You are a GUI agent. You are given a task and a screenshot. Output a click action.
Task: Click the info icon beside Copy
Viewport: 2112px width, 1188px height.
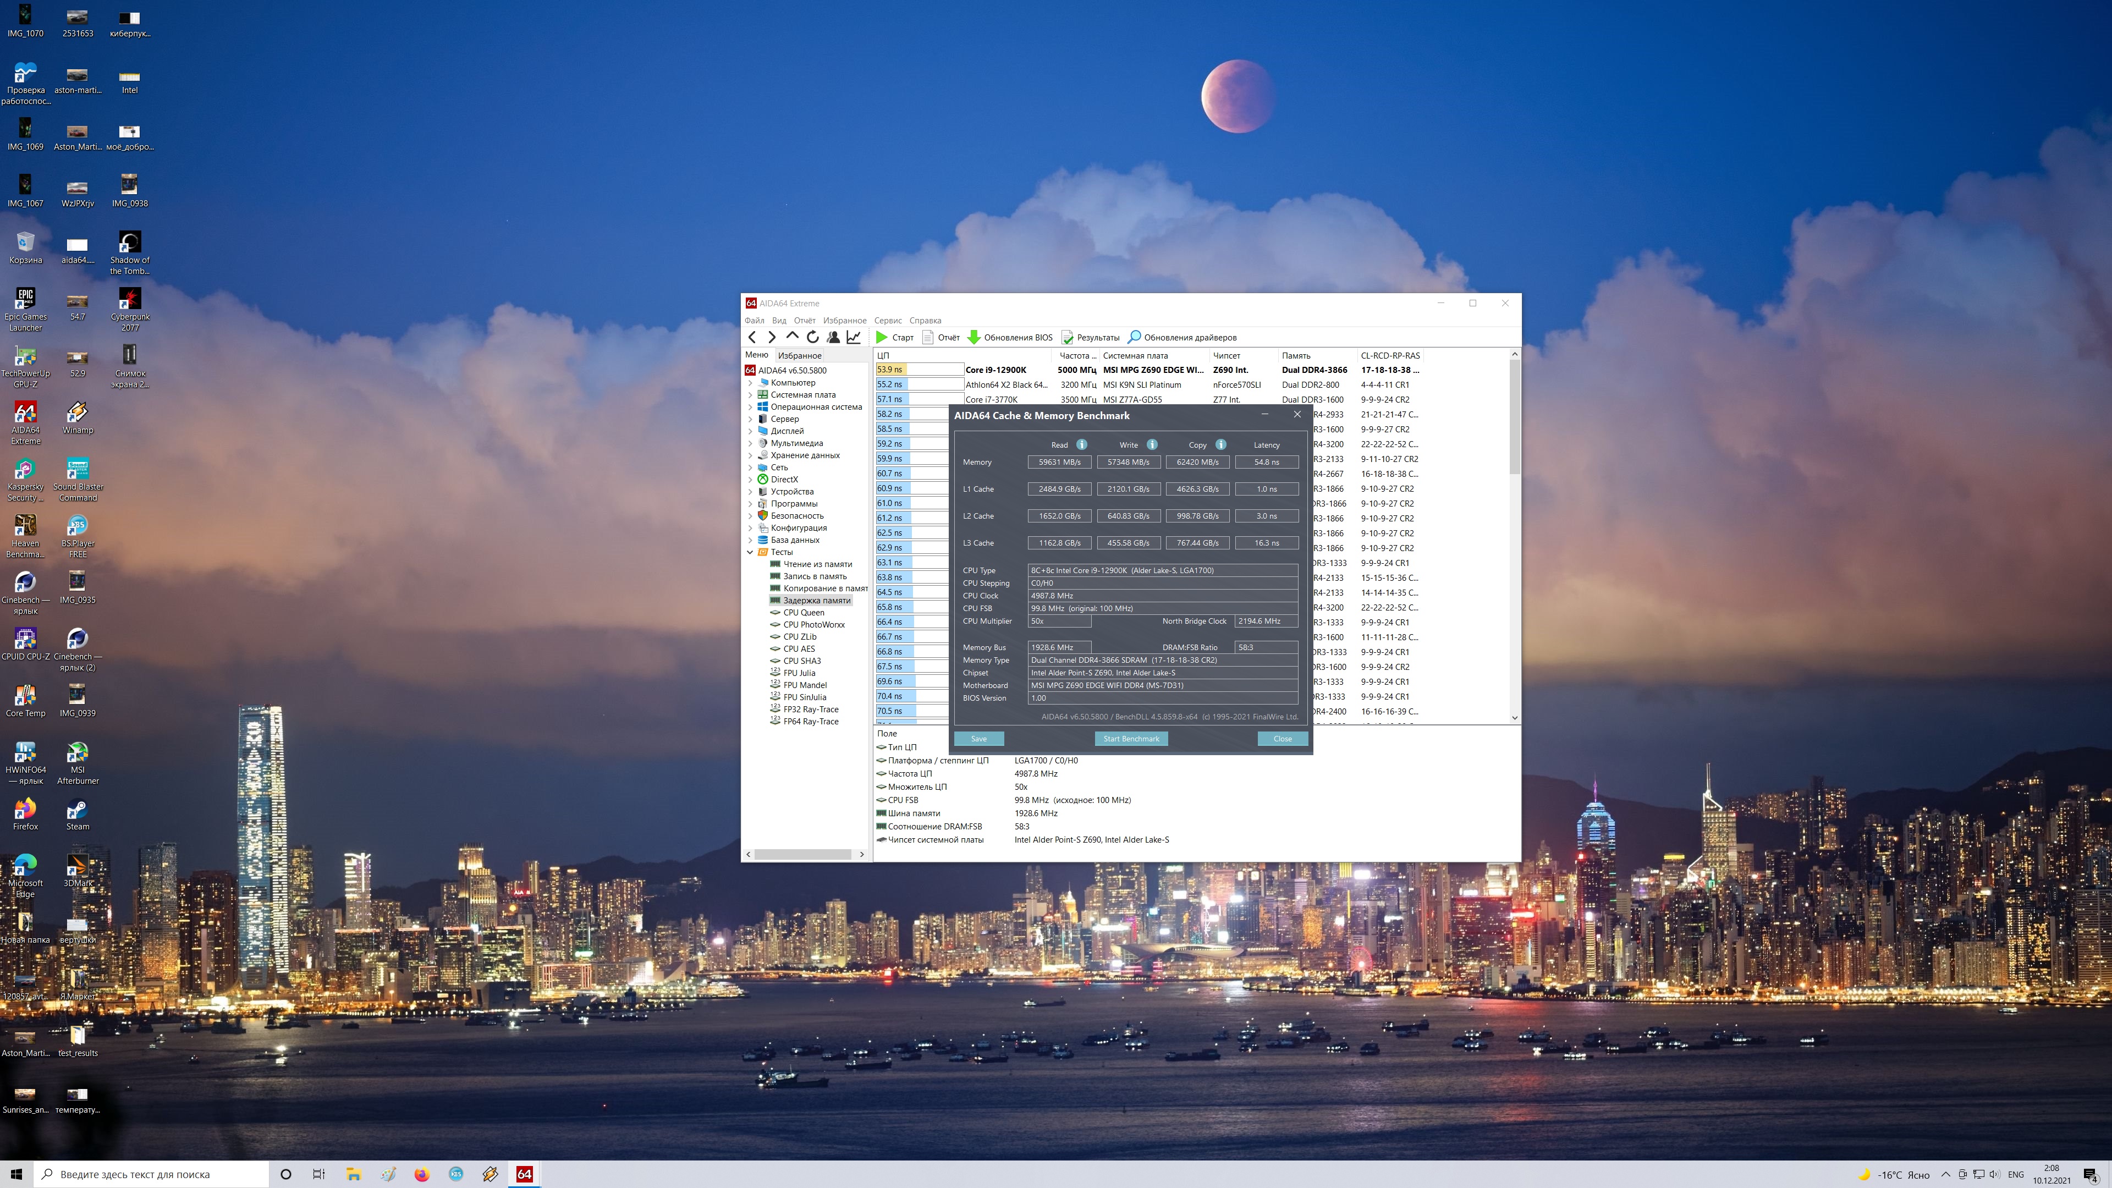pyautogui.click(x=1221, y=444)
